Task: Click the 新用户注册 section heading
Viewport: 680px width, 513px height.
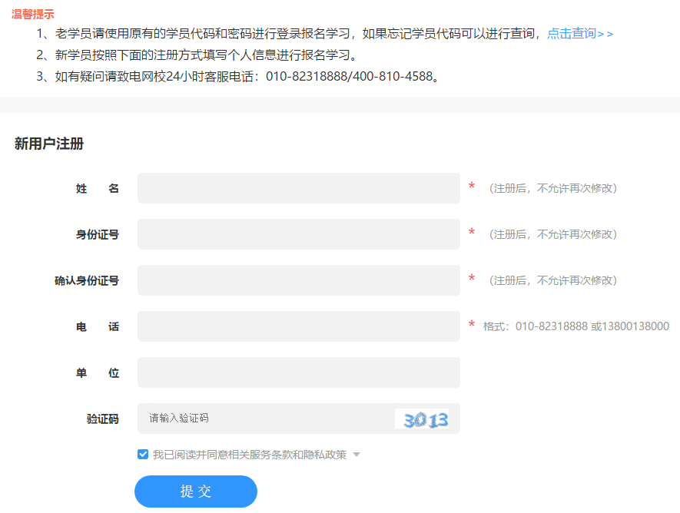Action: (48, 144)
